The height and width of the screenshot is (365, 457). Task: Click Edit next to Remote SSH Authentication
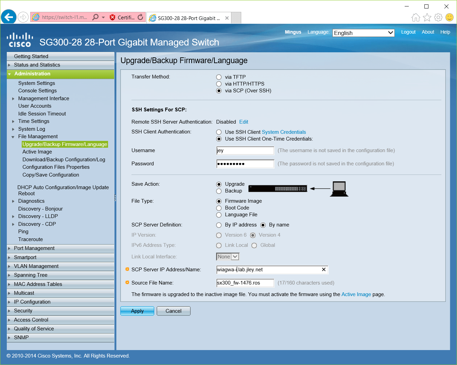(x=244, y=122)
